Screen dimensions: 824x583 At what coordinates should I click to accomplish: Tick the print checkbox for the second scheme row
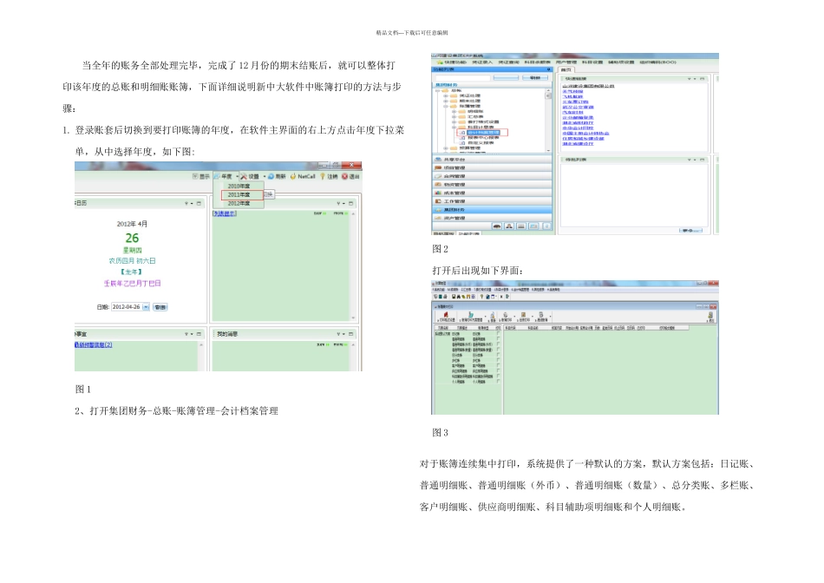coord(498,338)
